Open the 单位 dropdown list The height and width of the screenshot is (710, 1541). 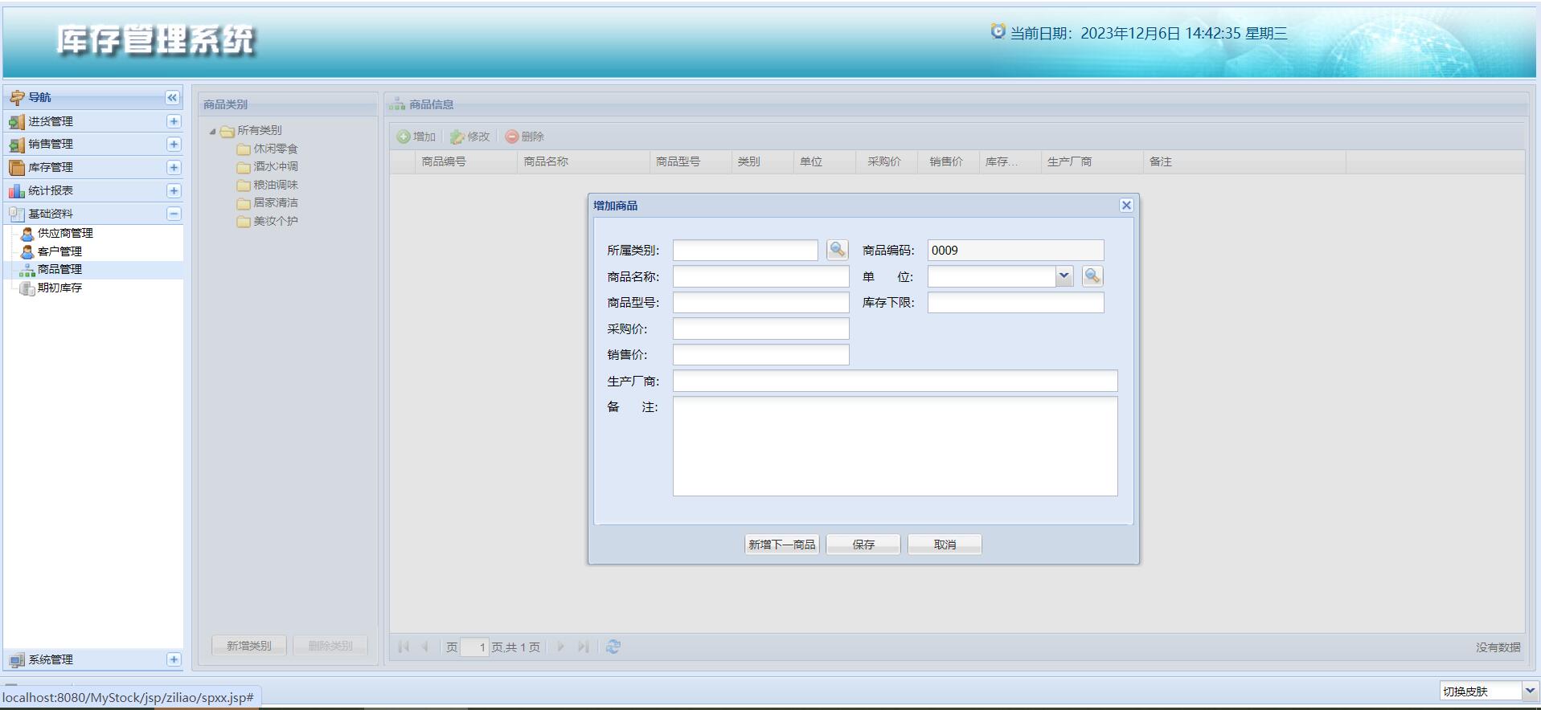pyautogui.click(x=1064, y=276)
